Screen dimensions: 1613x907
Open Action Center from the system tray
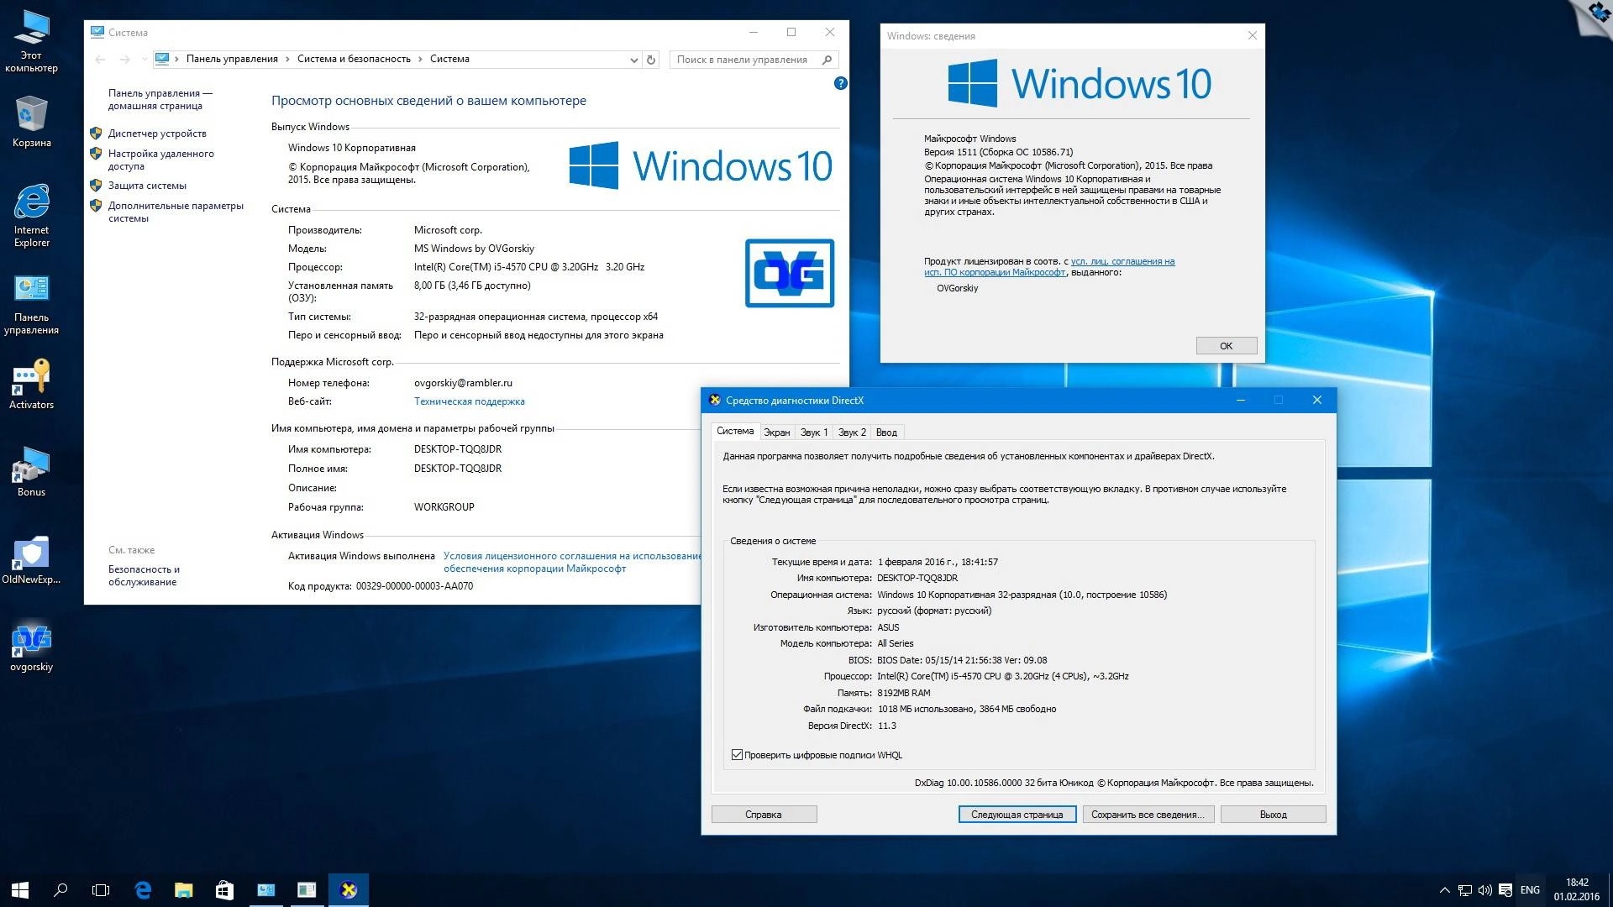1505,889
